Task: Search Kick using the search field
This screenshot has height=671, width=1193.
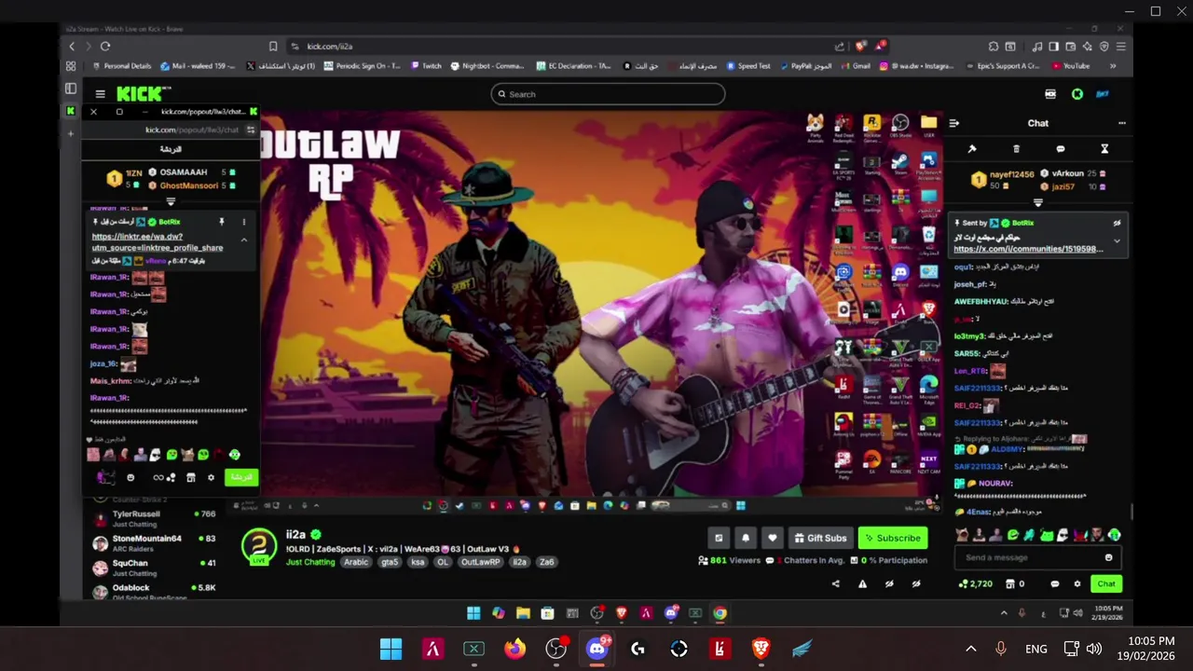Action: 608,94
